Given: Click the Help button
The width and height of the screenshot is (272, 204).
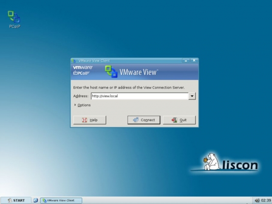Looking at the screenshot, I should [90, 120].
